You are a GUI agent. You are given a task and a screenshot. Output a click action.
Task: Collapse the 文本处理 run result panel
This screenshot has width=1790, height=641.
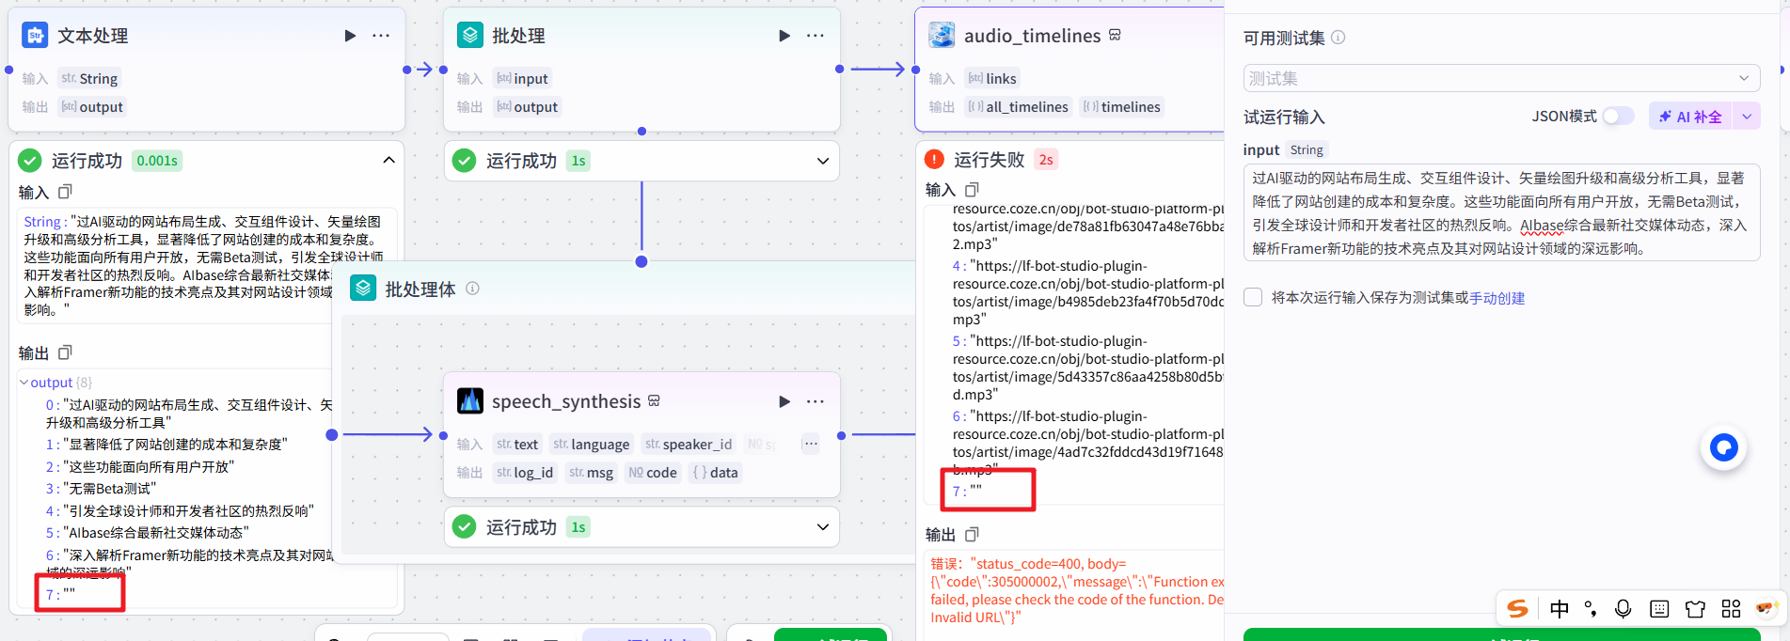tap(388, 161)
